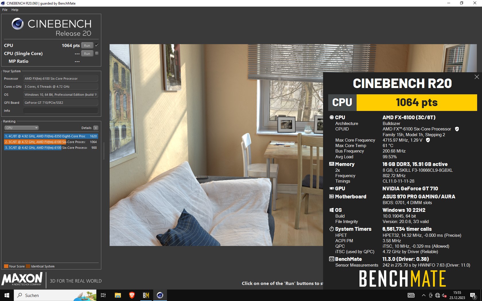Click the Details arrow button in Ranking
This screenshot has width=482, height=301.
coord(96,128)
